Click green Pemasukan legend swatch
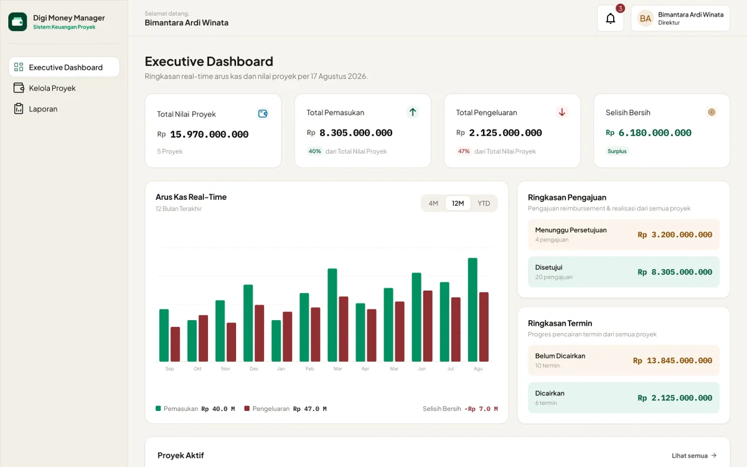Screen dimensions: 747x467 158,408
